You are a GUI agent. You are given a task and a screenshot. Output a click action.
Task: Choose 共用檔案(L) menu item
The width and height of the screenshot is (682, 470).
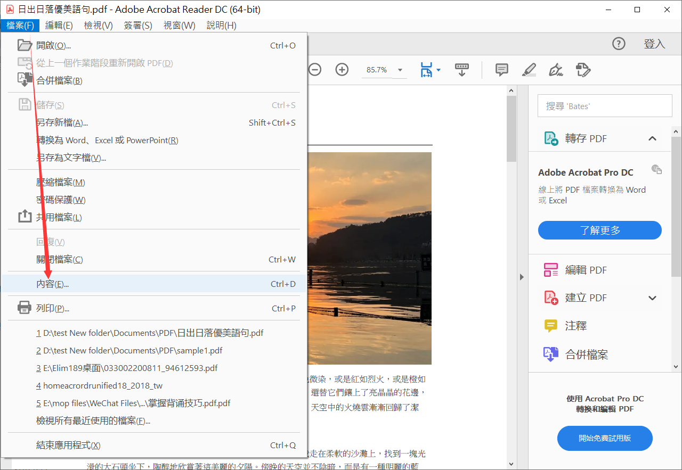click(154, 218)
